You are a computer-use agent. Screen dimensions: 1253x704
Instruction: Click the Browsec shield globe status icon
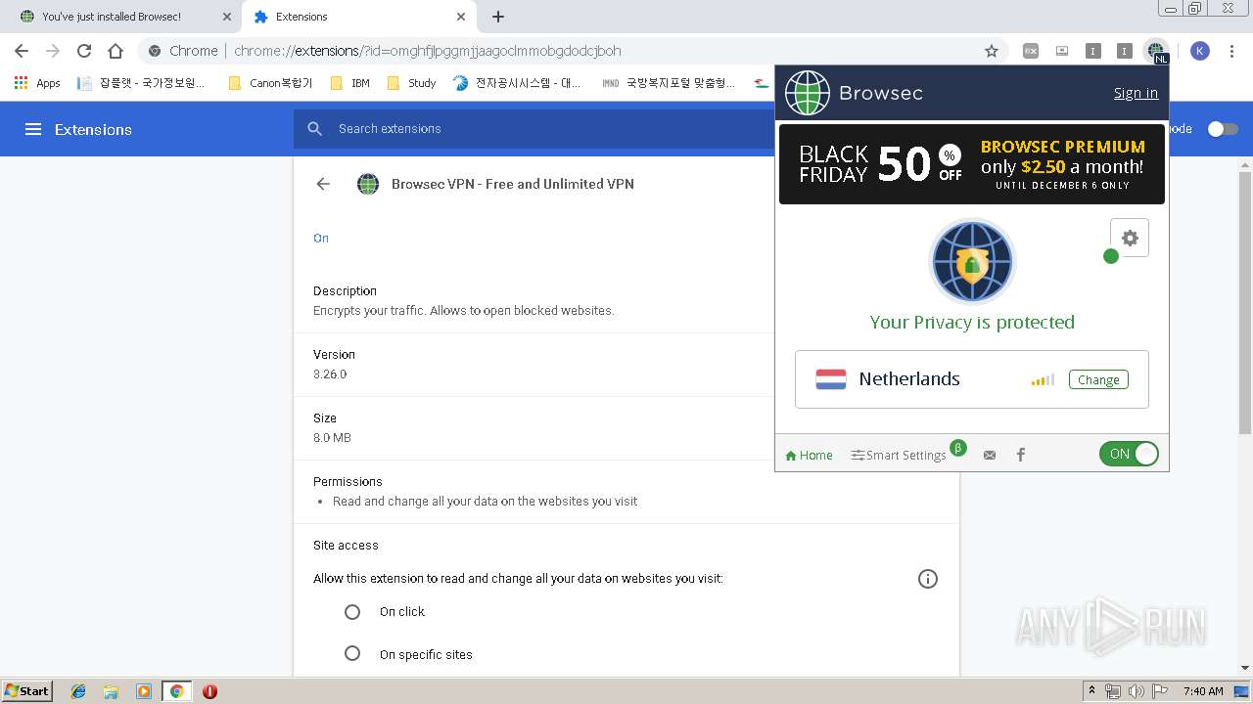click(x=972, y=262)
